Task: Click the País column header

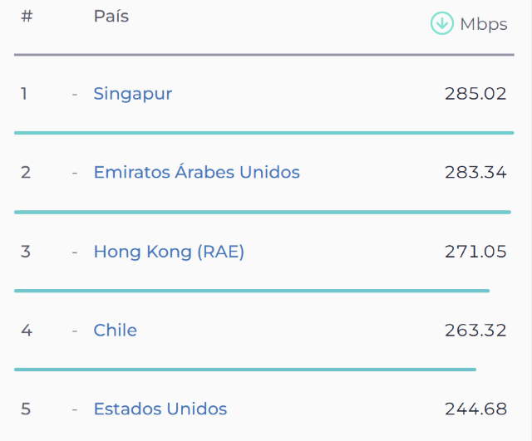Action: click(111, 16)
